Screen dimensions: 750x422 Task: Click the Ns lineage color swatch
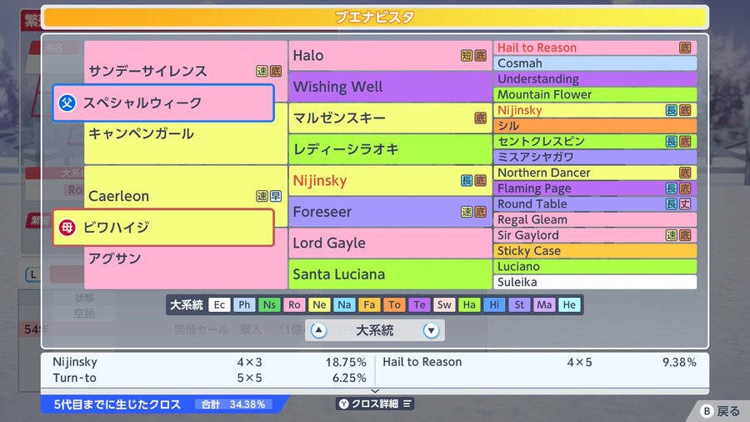click(269, 304)
